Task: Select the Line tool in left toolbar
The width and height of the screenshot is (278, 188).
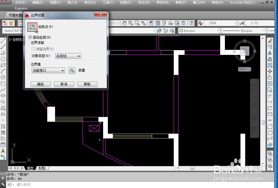Action: pyautogui.click(x=3, y=41)
